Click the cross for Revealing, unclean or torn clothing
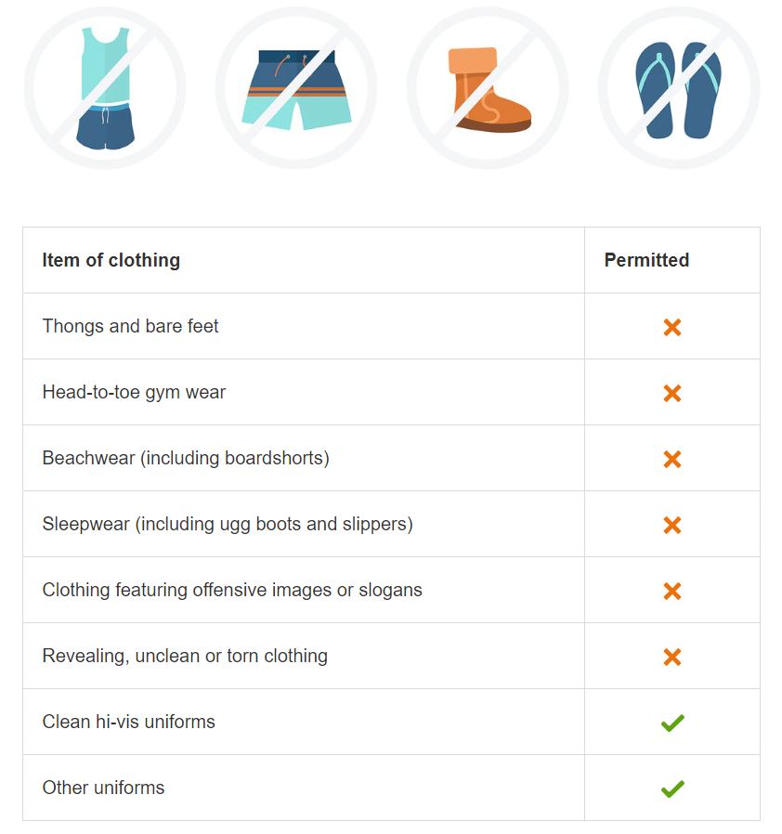 (672, 657)
